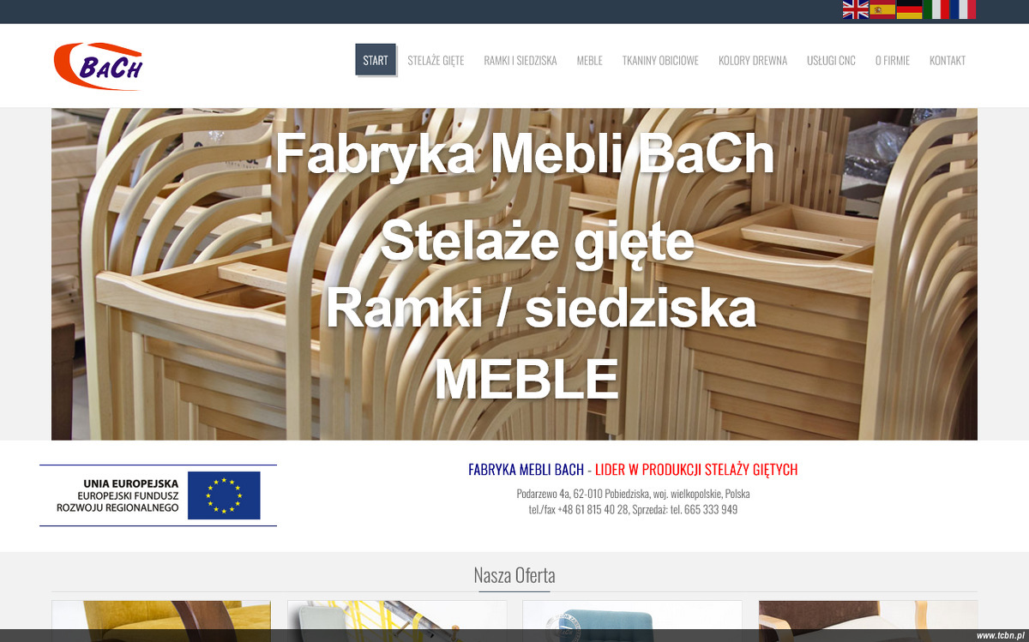
Task: Open the BaCh logo homepage link
Action: [x=98, y=66]
